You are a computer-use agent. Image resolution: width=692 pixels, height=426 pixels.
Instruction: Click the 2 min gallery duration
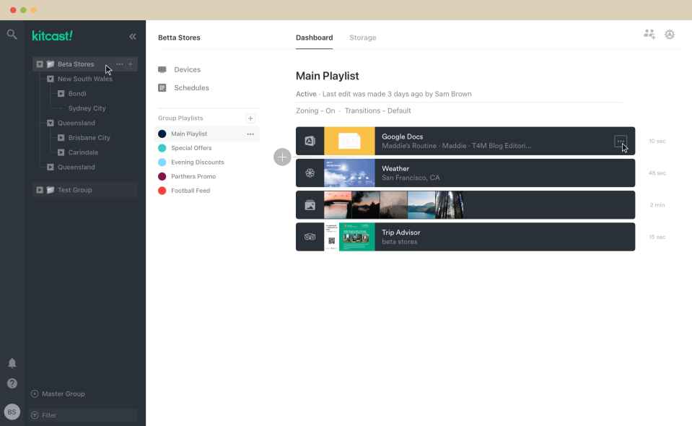(x=657, y=205)
